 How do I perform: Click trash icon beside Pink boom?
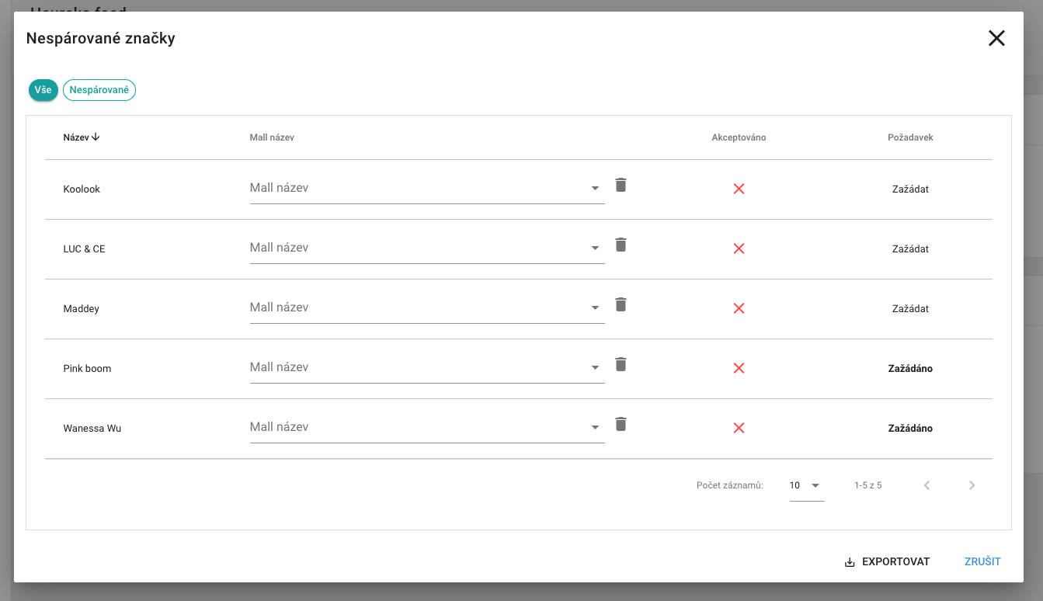click(x=621, y=364)
